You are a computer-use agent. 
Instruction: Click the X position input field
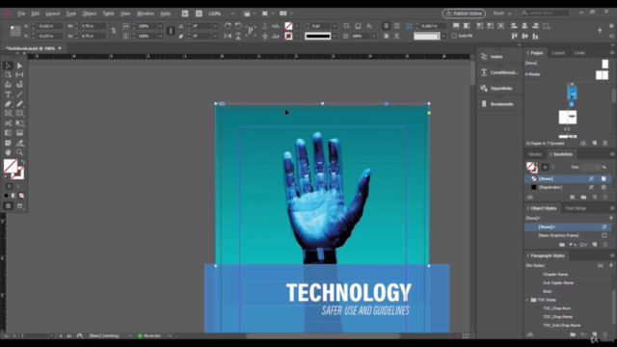pos(49,26)
